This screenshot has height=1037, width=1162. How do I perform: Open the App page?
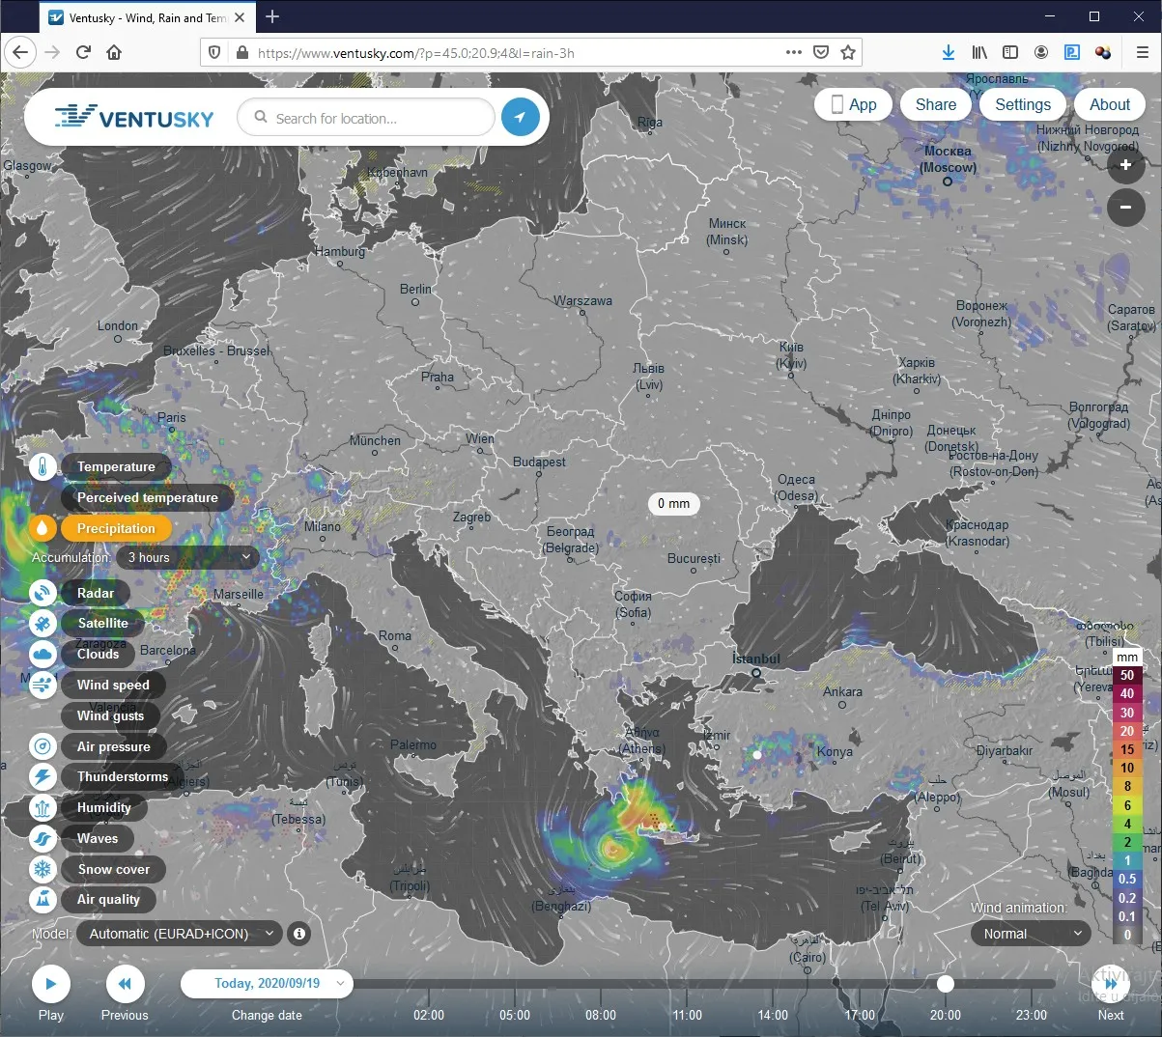854,104
